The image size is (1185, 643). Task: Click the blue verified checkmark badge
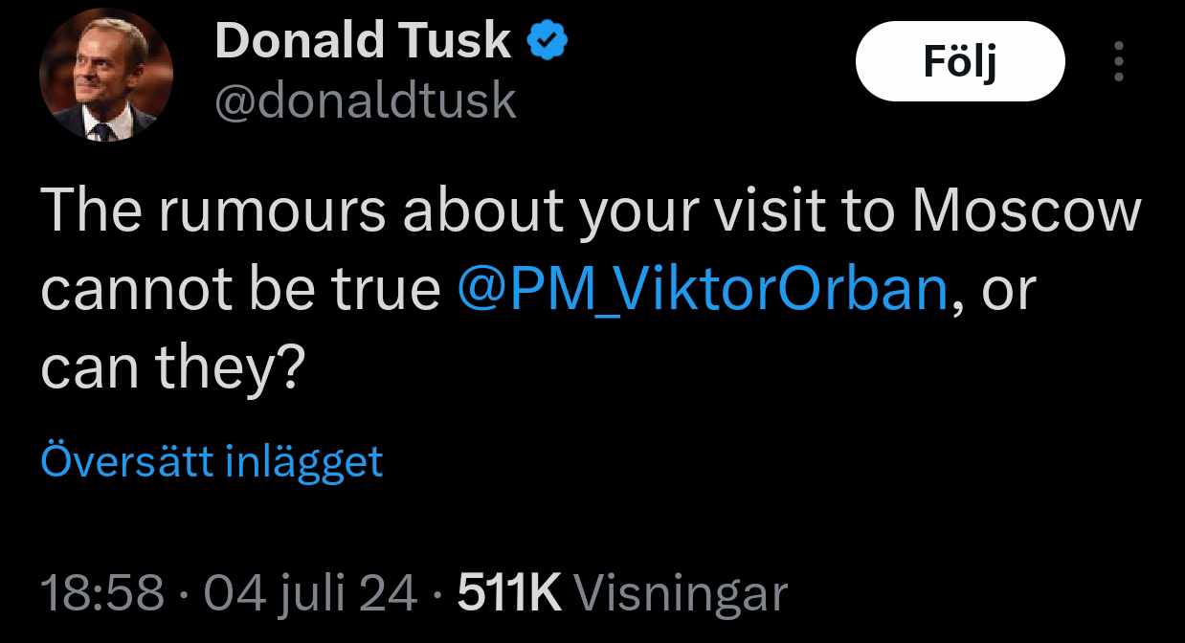(x=548, y=42)
